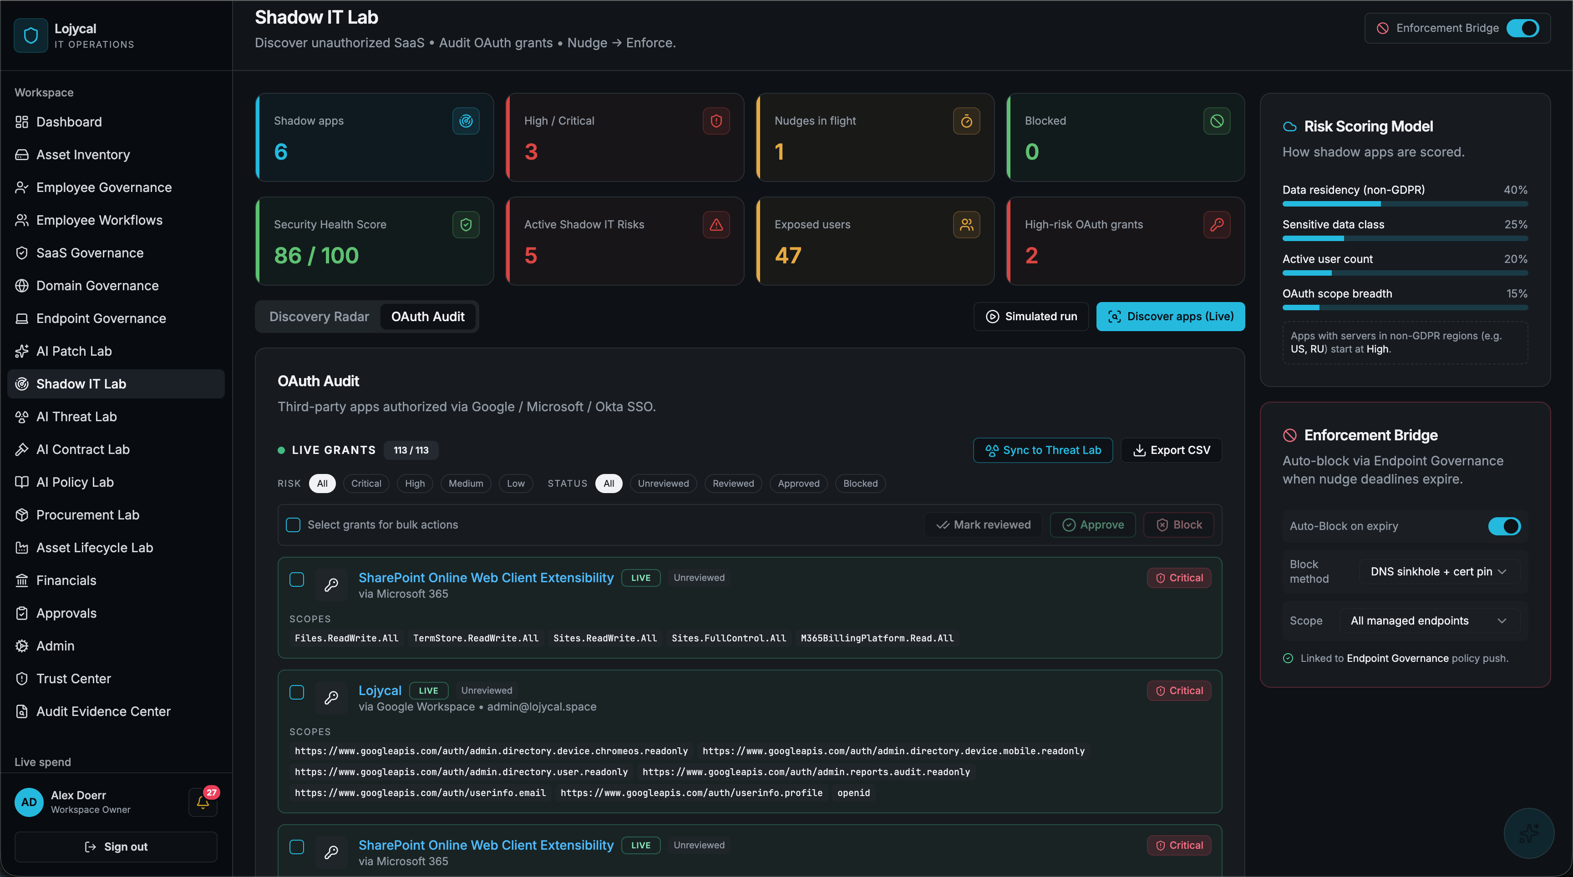The height and width of the screenshot is (877, 1573).
Task: Check the Lojycal grant checkbox
Action: [x=297, y=692]
